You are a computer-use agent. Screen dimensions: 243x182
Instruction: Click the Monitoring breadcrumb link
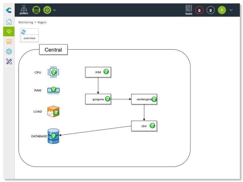26,22
